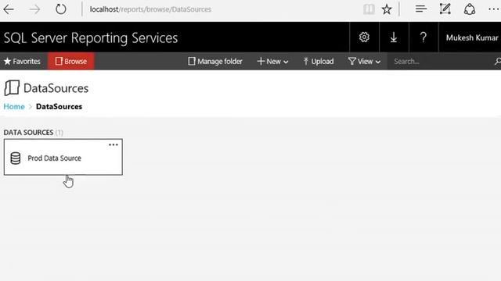Click the Upload button
Viewport: 501px width, 281px height.
click(319, 61)
